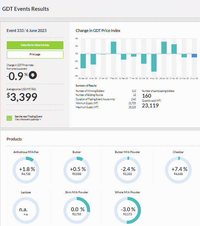Open the Butter Milk Powder donut chart

(127, 170)
